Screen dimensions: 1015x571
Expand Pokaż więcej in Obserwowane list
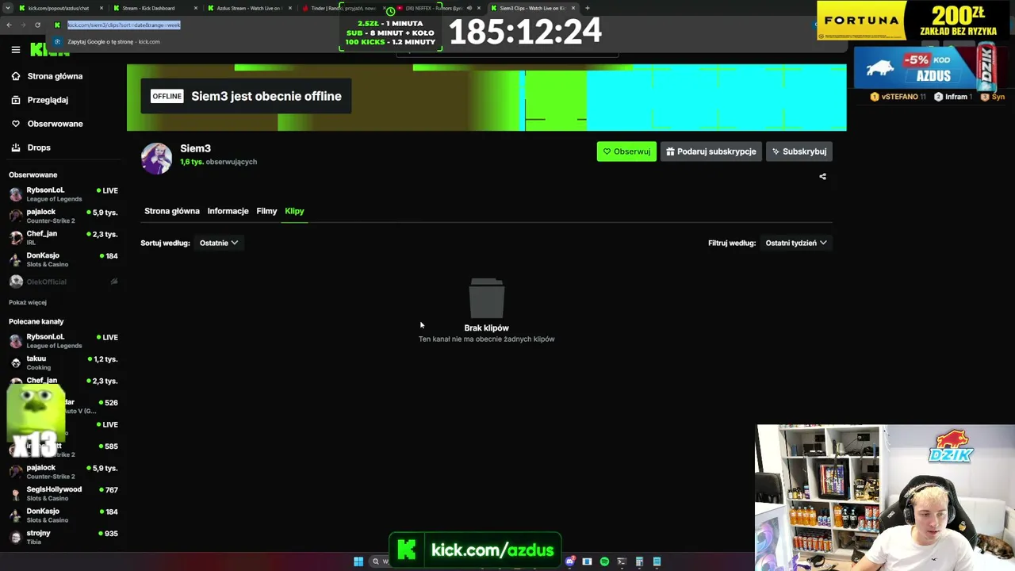tap(28, 302)
